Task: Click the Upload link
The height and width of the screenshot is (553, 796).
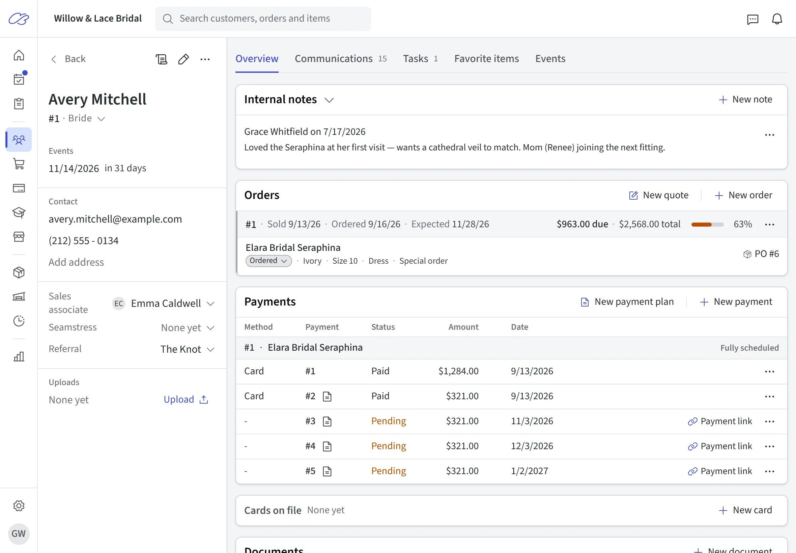Action: point(186,400)
